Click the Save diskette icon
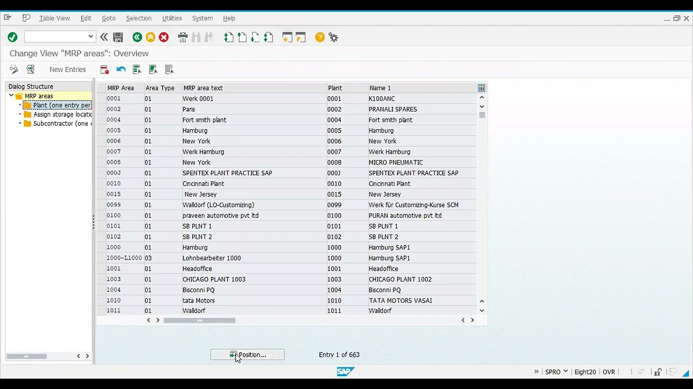The height and width of the screenshot is (389, 693). pyautogui.click(x=118, y=37)
